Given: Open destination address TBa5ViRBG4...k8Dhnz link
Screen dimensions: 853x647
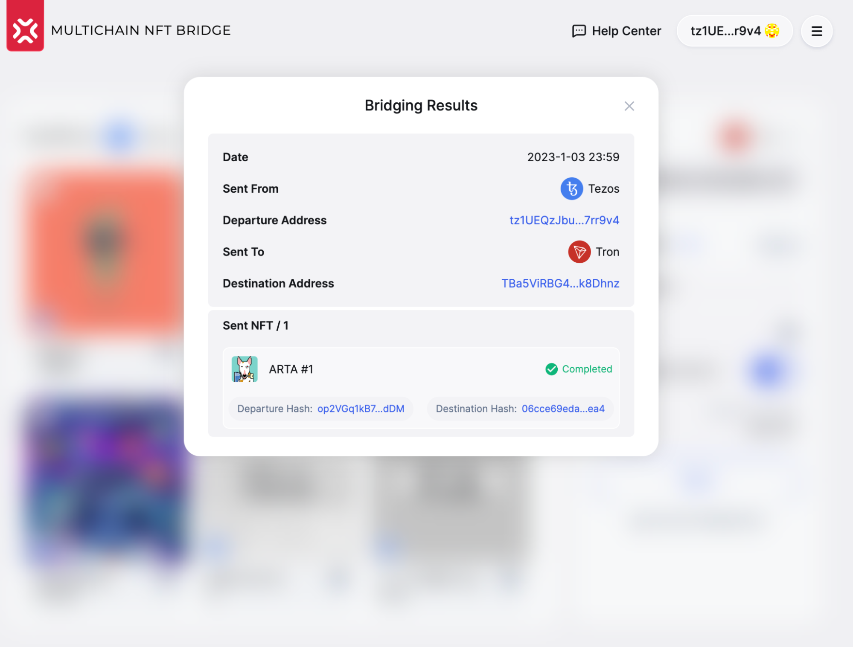Looking at the screenshot, I should (x=560, y=283).
